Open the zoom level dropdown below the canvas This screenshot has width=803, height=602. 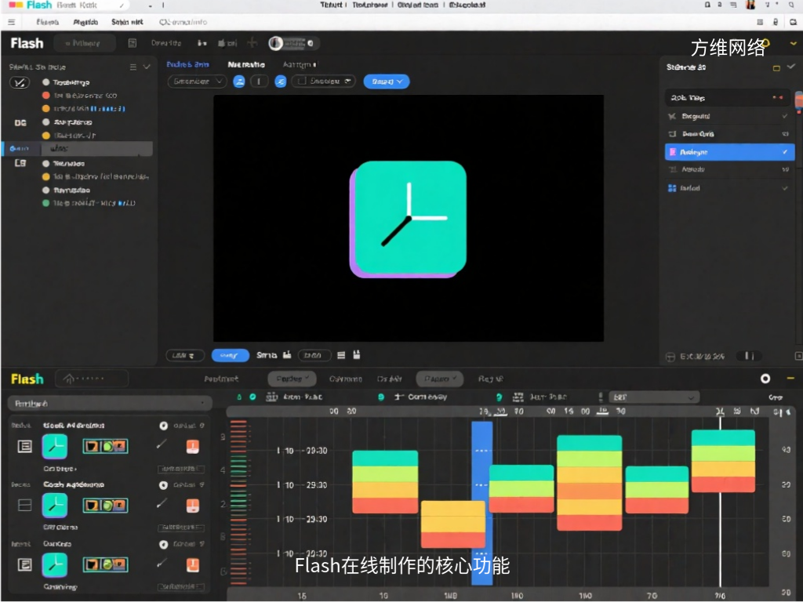click(186, 354)
